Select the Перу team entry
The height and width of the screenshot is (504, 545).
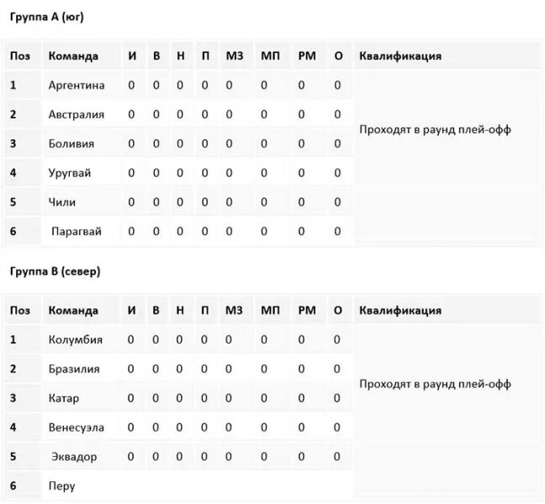tap(61, 486)
